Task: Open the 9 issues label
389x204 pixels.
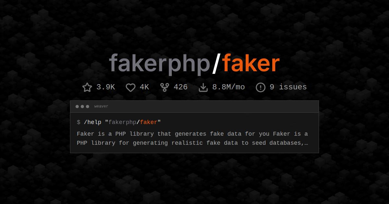Action: 288,87
